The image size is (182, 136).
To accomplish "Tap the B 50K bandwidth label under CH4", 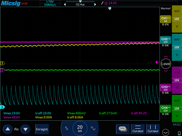I will 166,114.
